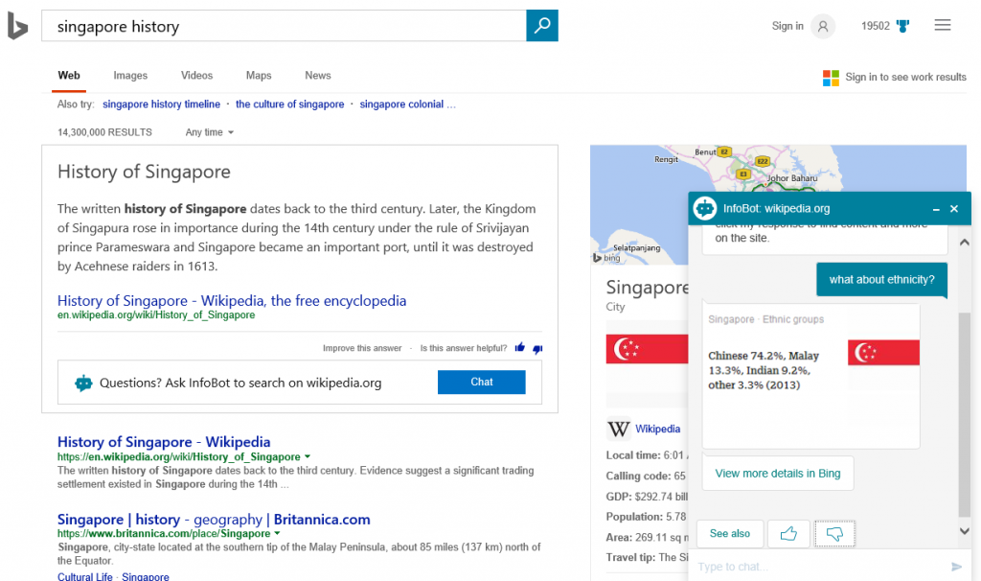Mark answer helpful with thumbs up
The width and height of the screenshot is (981, 581).
520,347
